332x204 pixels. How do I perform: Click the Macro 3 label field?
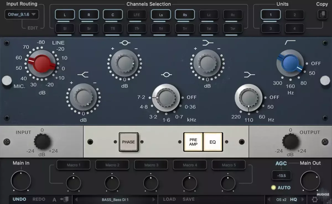[x=151, y=165]
